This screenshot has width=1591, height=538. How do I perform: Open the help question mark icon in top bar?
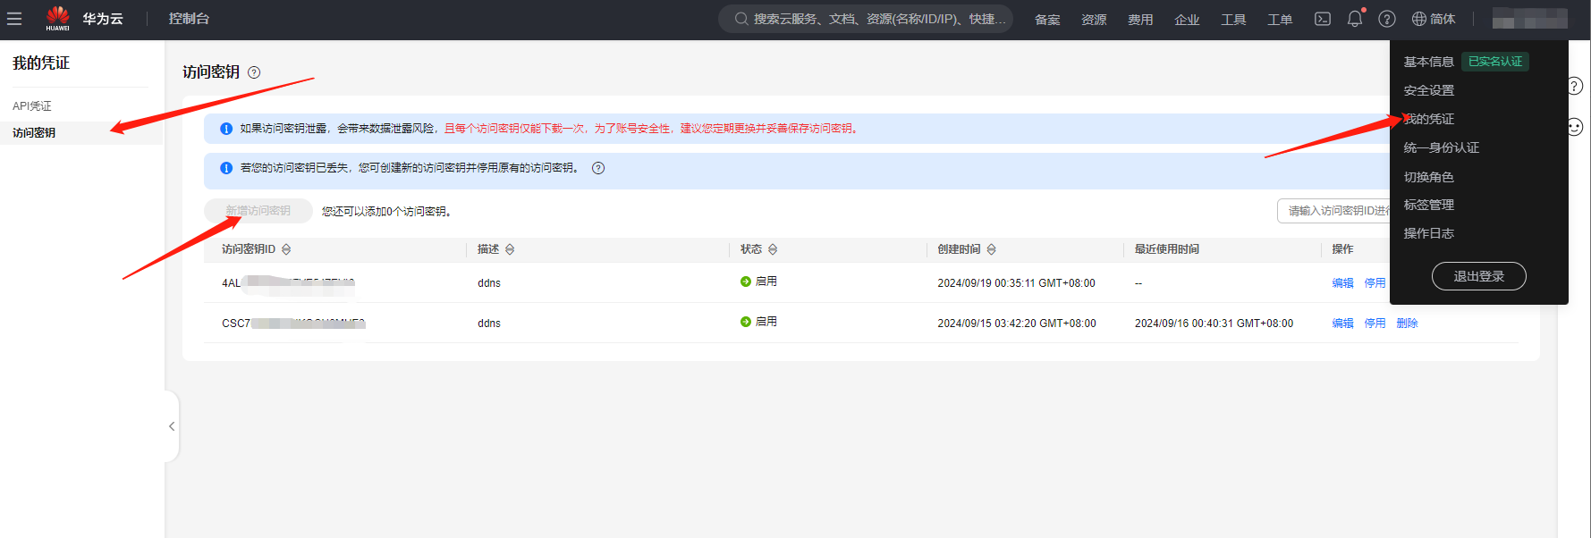[x=1387, y=19]
